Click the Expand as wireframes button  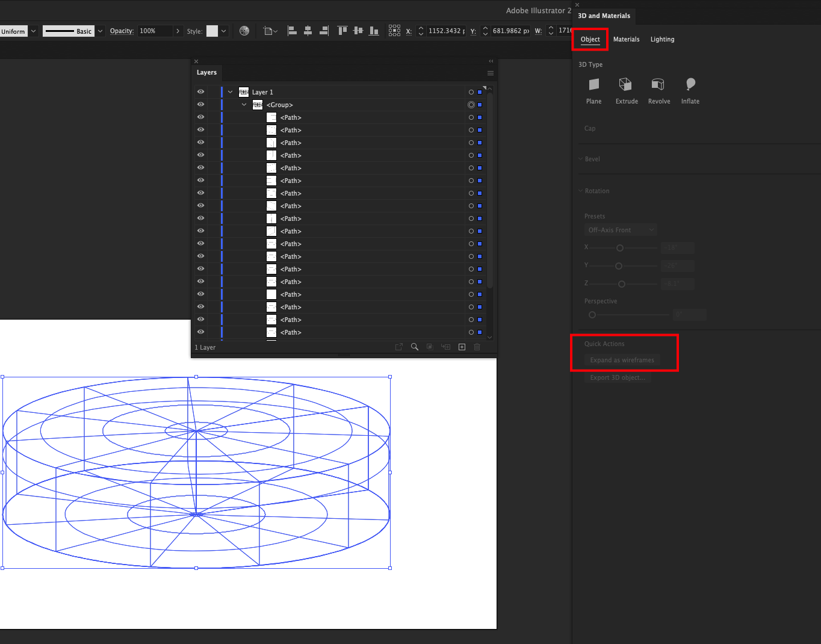pyautogui.click(x=622, y=359)
